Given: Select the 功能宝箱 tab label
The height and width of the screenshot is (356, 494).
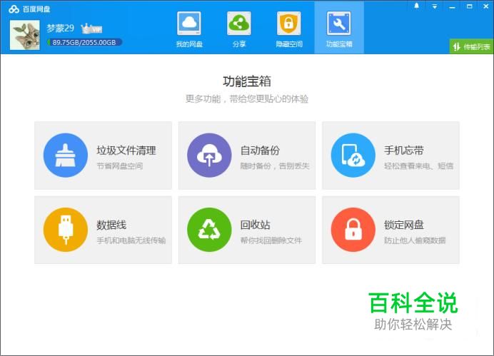Looking at the screenshot, I should 339,44.
